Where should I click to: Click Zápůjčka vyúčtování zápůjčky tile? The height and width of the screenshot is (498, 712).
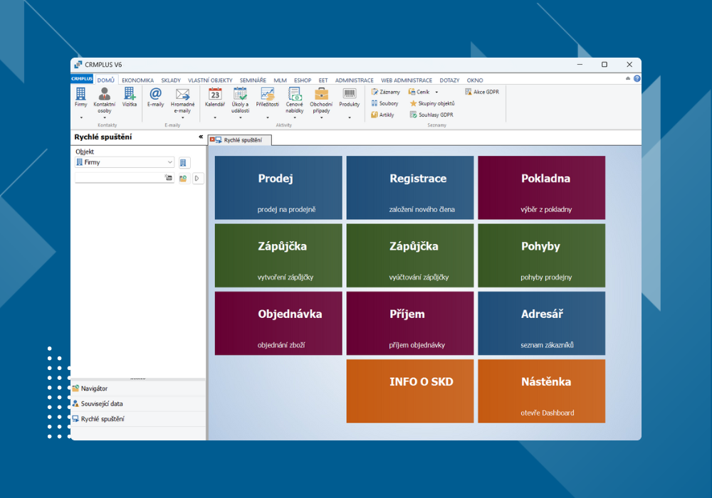pyautogui.click(x=410, y=255)
